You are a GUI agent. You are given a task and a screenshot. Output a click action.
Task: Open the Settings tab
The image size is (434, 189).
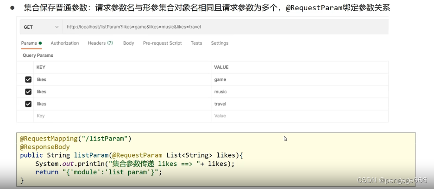tap(220, 43)
